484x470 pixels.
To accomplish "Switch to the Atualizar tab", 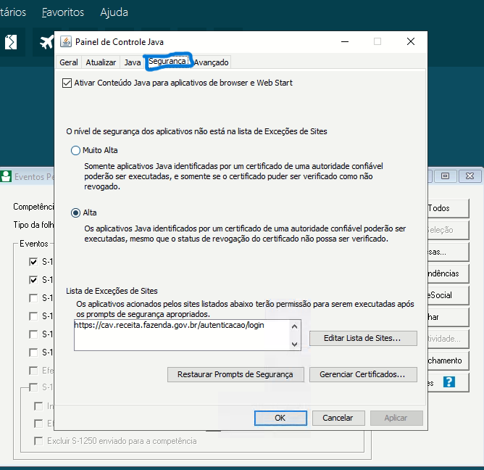I will (x=101, y=62).
